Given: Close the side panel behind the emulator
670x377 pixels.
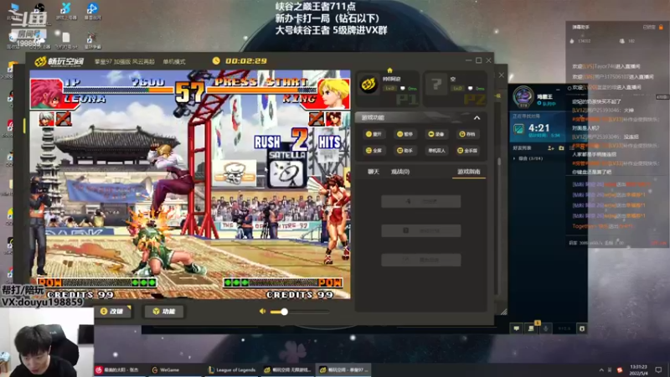Looking at the screenshot, I should point(501,75).
